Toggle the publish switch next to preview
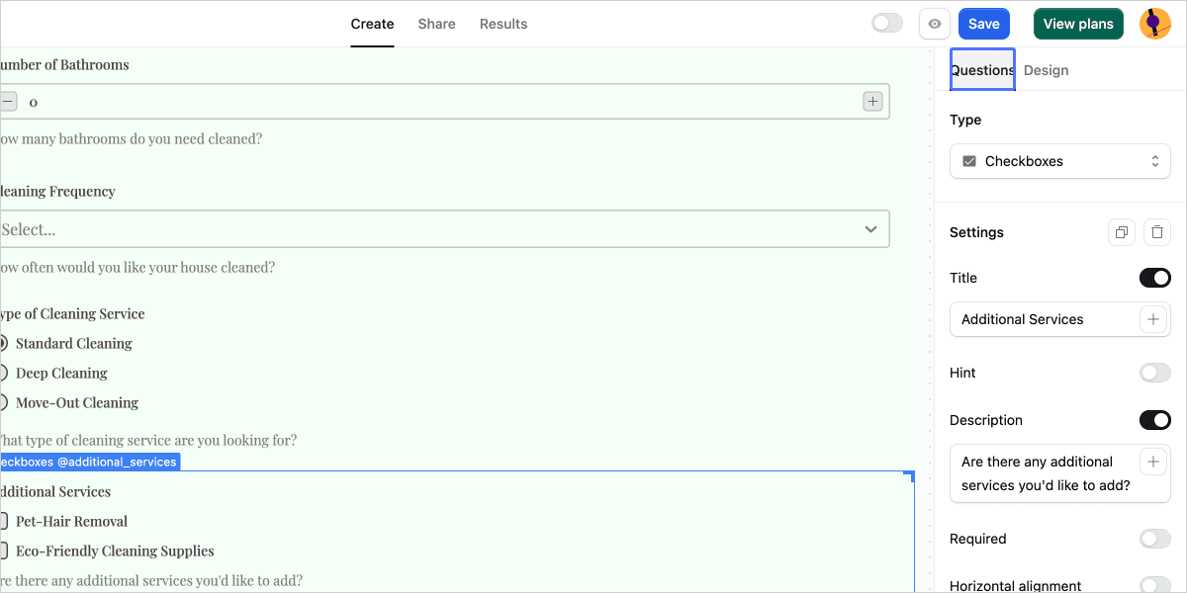This screenshot has width=1187, height=593. click(x=886, y=24)
